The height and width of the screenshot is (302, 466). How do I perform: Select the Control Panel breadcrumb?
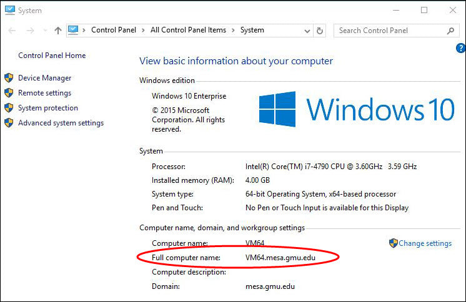point(112,30)
